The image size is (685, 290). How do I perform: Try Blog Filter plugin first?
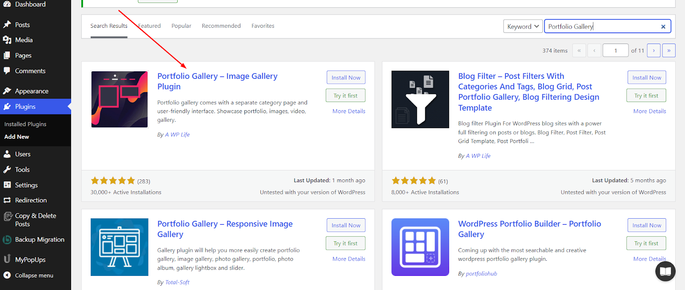click(646, 96)
